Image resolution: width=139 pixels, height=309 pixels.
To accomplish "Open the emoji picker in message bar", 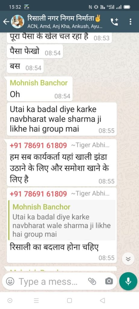I will (x=10, y=282).
